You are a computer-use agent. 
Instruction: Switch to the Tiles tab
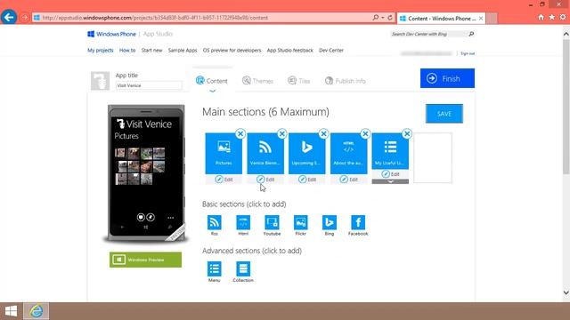tap(299, 81)
